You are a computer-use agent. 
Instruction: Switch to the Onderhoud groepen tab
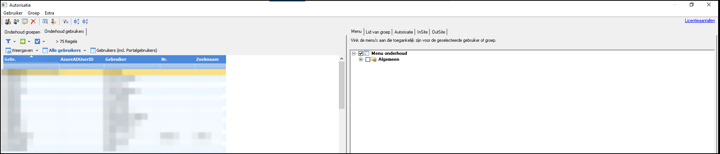pos(22,32)
